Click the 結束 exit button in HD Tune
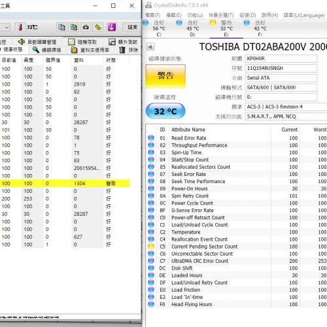 (132, 27)
